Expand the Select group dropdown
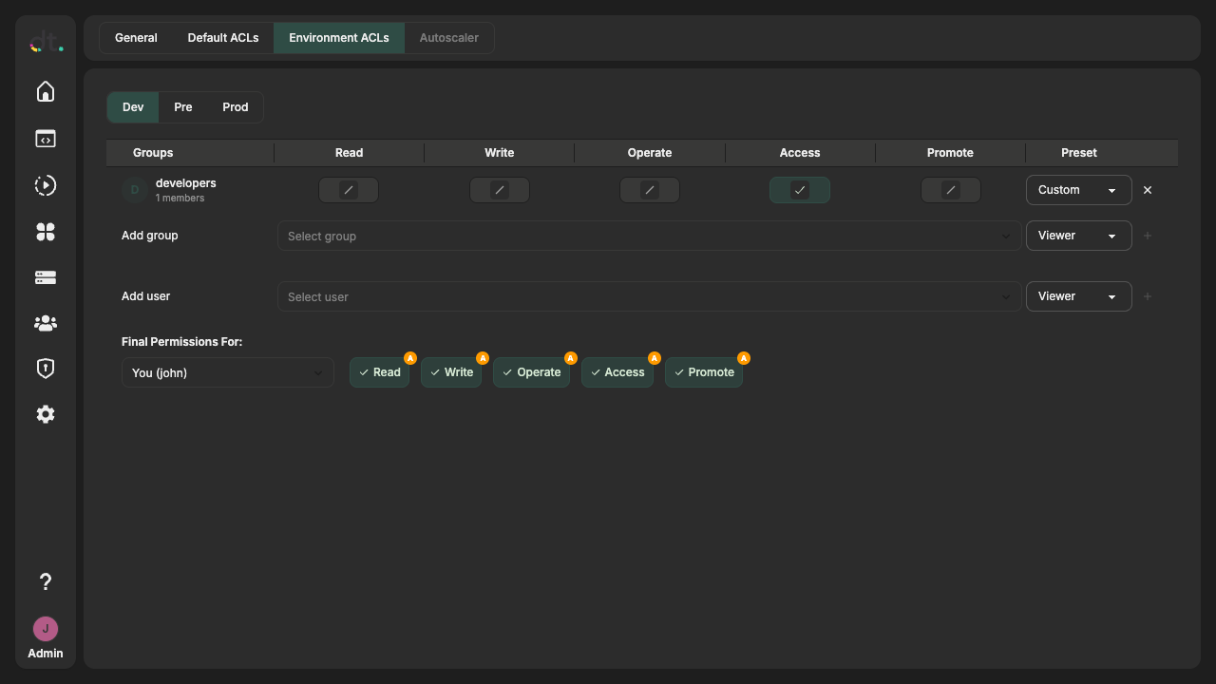Screen dimensions: 1216x684 click(649, 236)
